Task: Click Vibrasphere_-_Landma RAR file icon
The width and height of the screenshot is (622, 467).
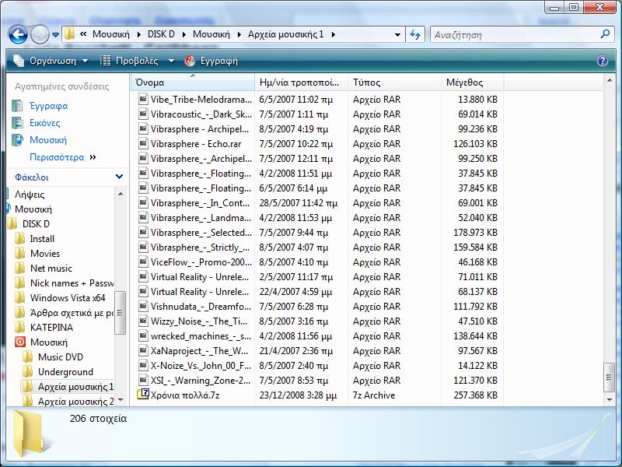Action: point(143,218)
